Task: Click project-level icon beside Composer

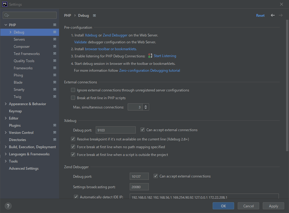Action: coord(55,47)
